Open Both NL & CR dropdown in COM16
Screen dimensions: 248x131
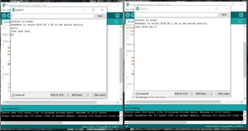pos(183,94)
